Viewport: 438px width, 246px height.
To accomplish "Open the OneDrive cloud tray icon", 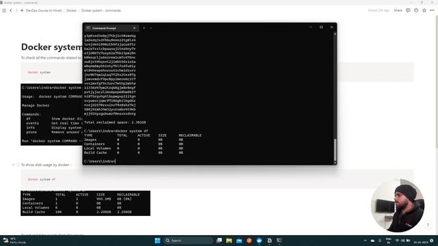I will click(372, 241).
